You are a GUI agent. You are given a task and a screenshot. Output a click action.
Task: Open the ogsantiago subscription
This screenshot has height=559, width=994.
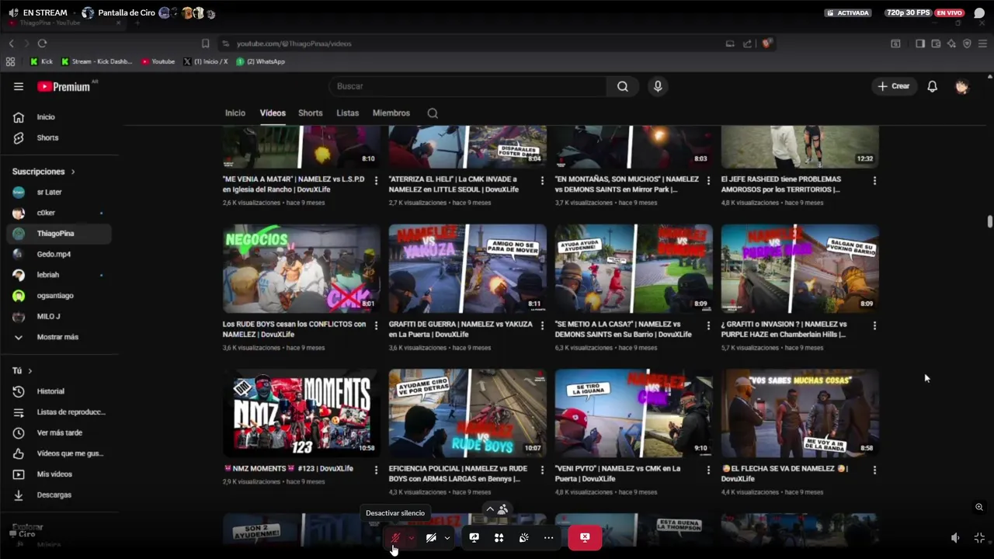pos(59,296)
